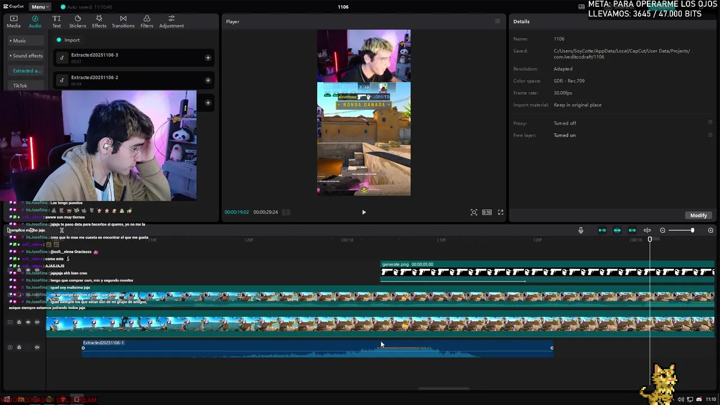
Task: Hide the main video track
Action: point(28,322)
